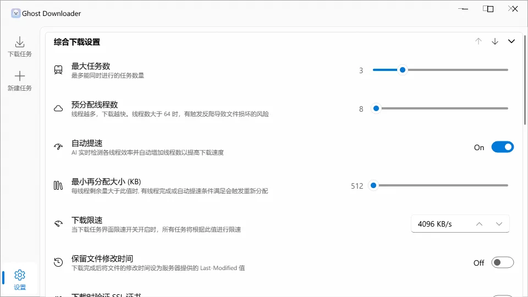This screenshot has height=297, width=528.
Task: Click the 最大任务数 label
Action: coord(91,66)
